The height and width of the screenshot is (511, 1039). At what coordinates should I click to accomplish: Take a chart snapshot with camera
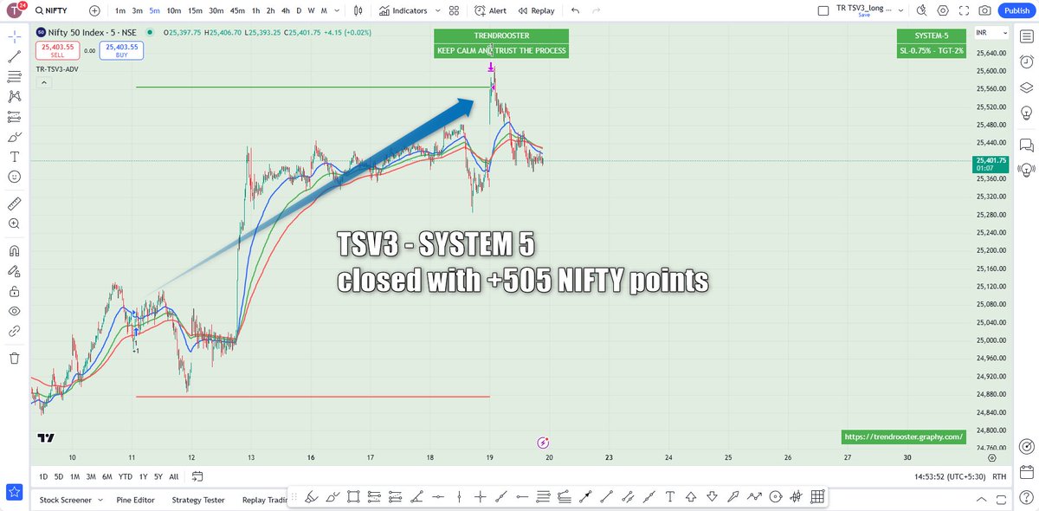pos(984,10)
